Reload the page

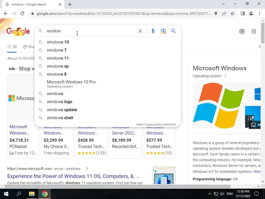tap(22, 13)
